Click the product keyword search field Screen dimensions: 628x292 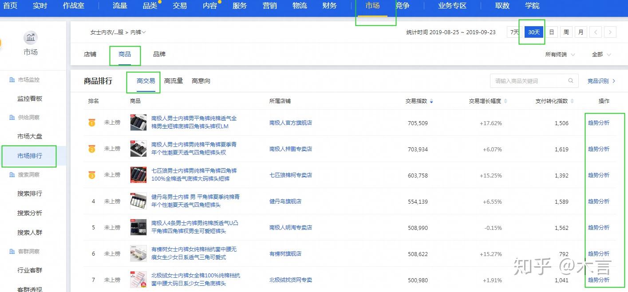534,81
